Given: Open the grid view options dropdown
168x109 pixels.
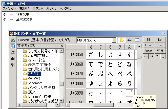Looking at the screenshot, I should (138, 40).
